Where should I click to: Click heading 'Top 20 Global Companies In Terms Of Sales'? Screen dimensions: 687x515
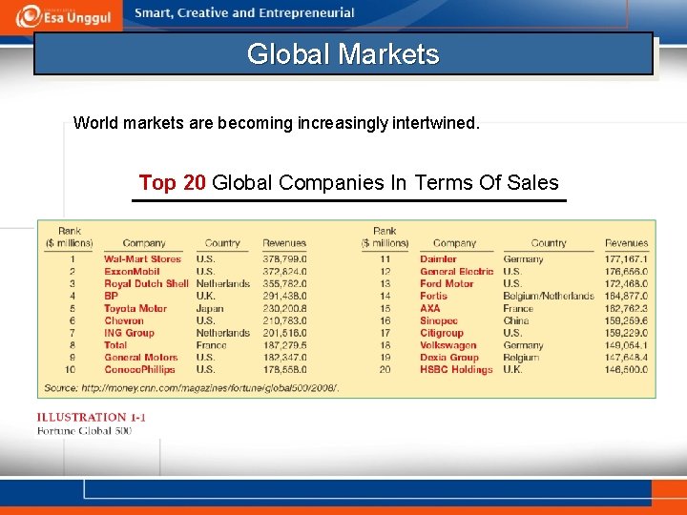pyautogui.click(x=349, y=182)
